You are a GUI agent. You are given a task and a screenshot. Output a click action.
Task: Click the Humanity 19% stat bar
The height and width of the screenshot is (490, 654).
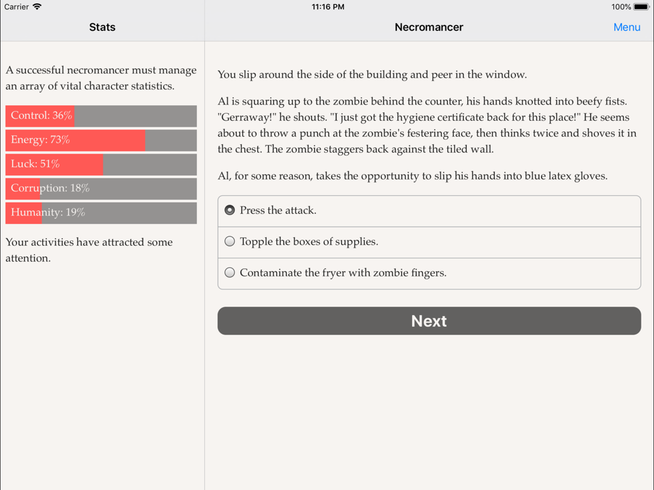click(x=101, y=212)
